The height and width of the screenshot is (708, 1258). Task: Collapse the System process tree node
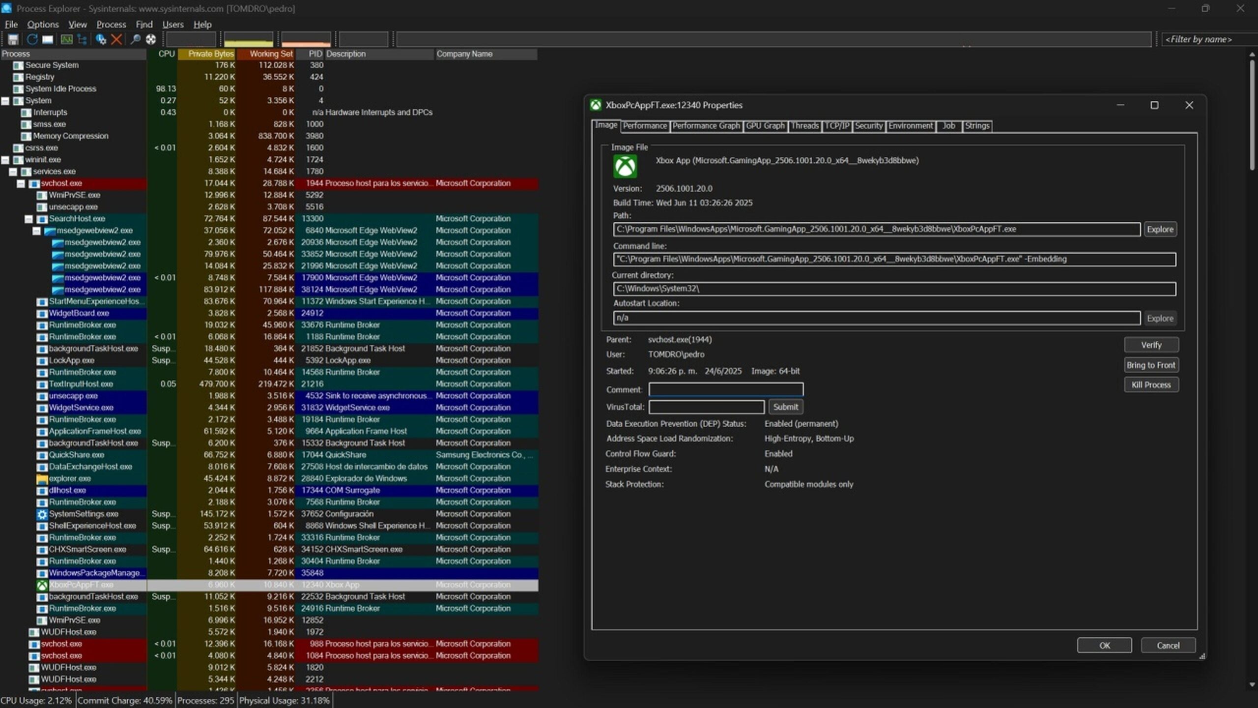[5, 101]
